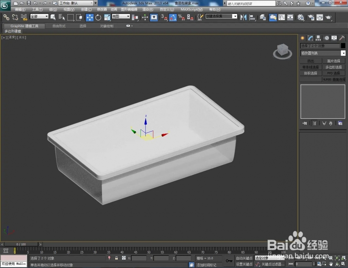The height and width of the screenshot is (268, 348).
Task: Click the time slider 0 / 100 handle
Action: tap(21, 244)
